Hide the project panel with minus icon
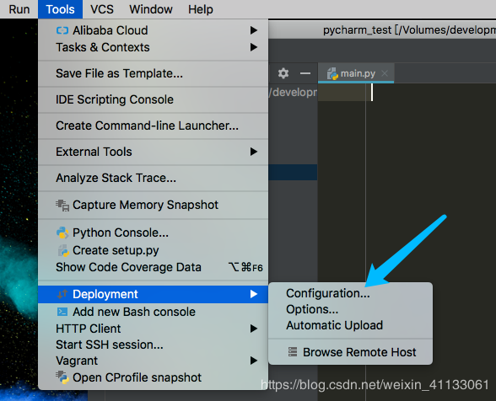 click(305, 73)
